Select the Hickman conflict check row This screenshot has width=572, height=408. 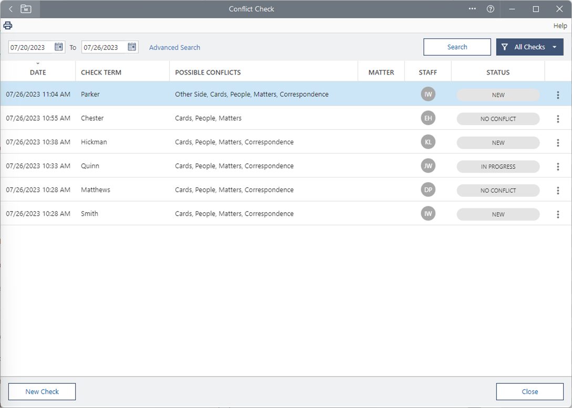210,142
